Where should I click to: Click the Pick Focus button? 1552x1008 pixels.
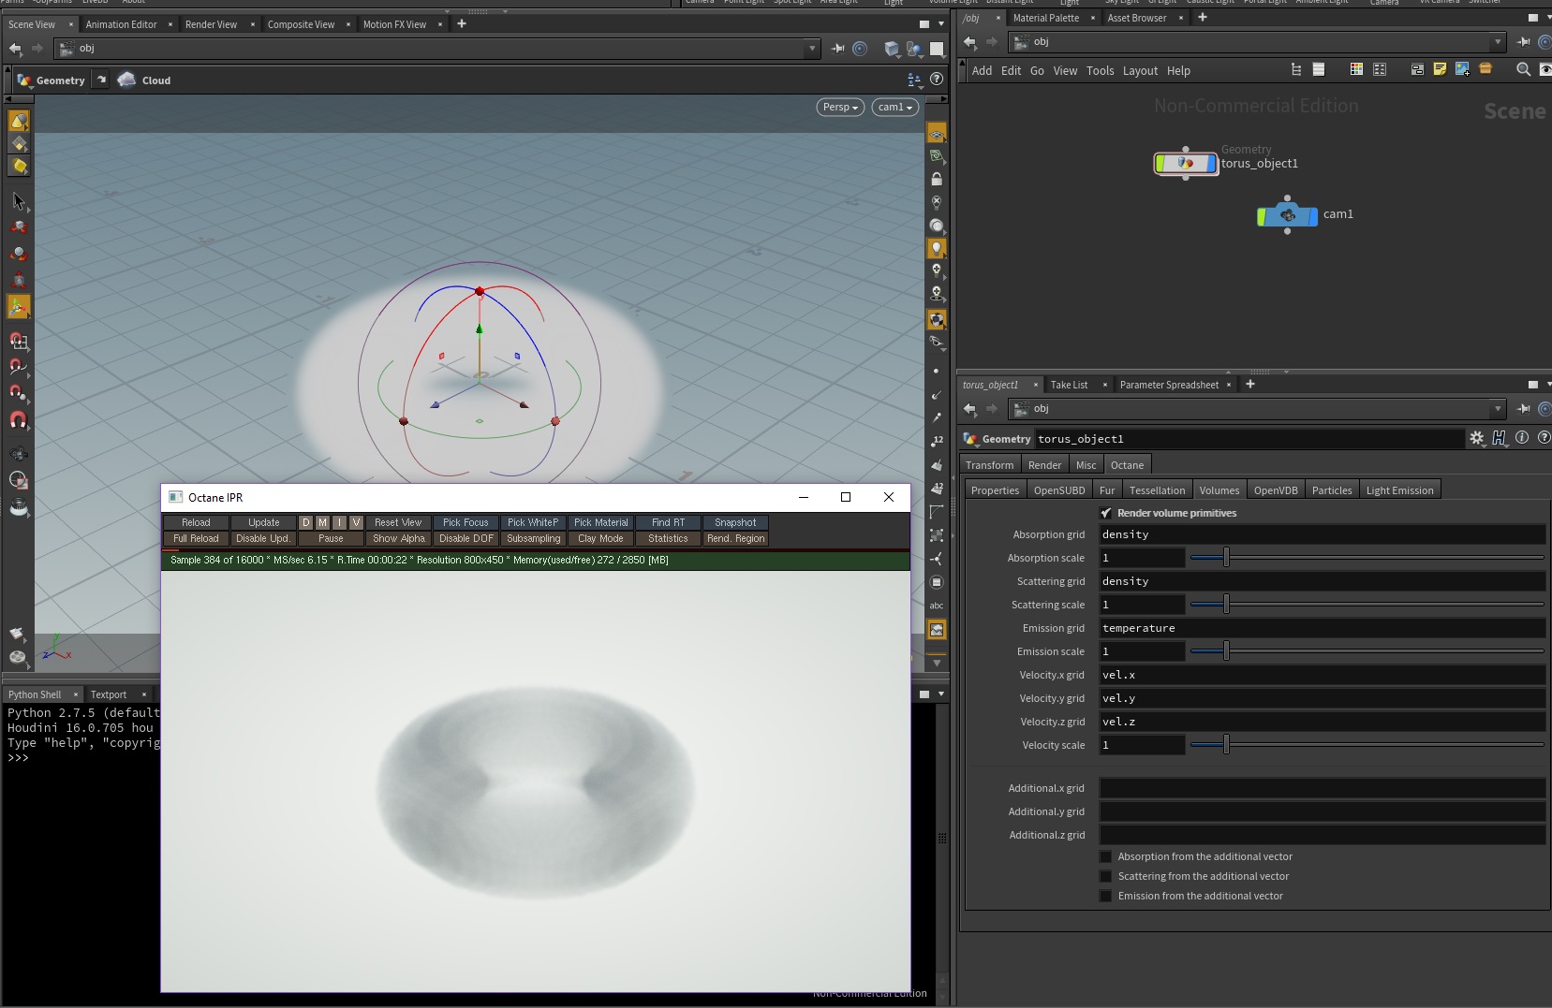pyautogui.click(x=466, y=522)
